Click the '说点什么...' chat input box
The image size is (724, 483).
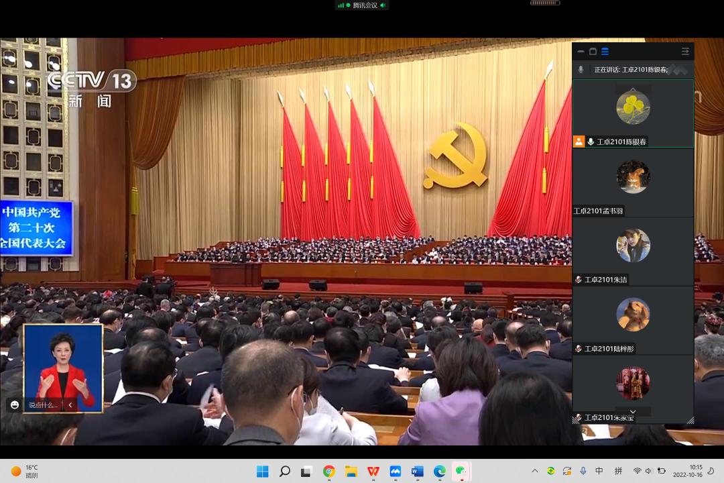click(43, 405)
